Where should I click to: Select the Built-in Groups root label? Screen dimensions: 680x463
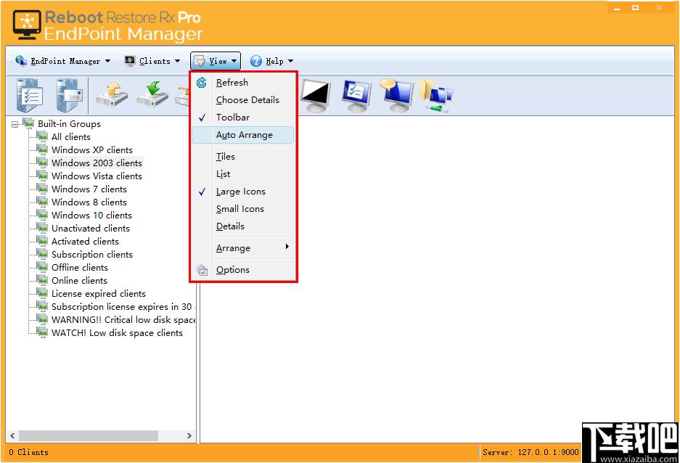[70, 124]
